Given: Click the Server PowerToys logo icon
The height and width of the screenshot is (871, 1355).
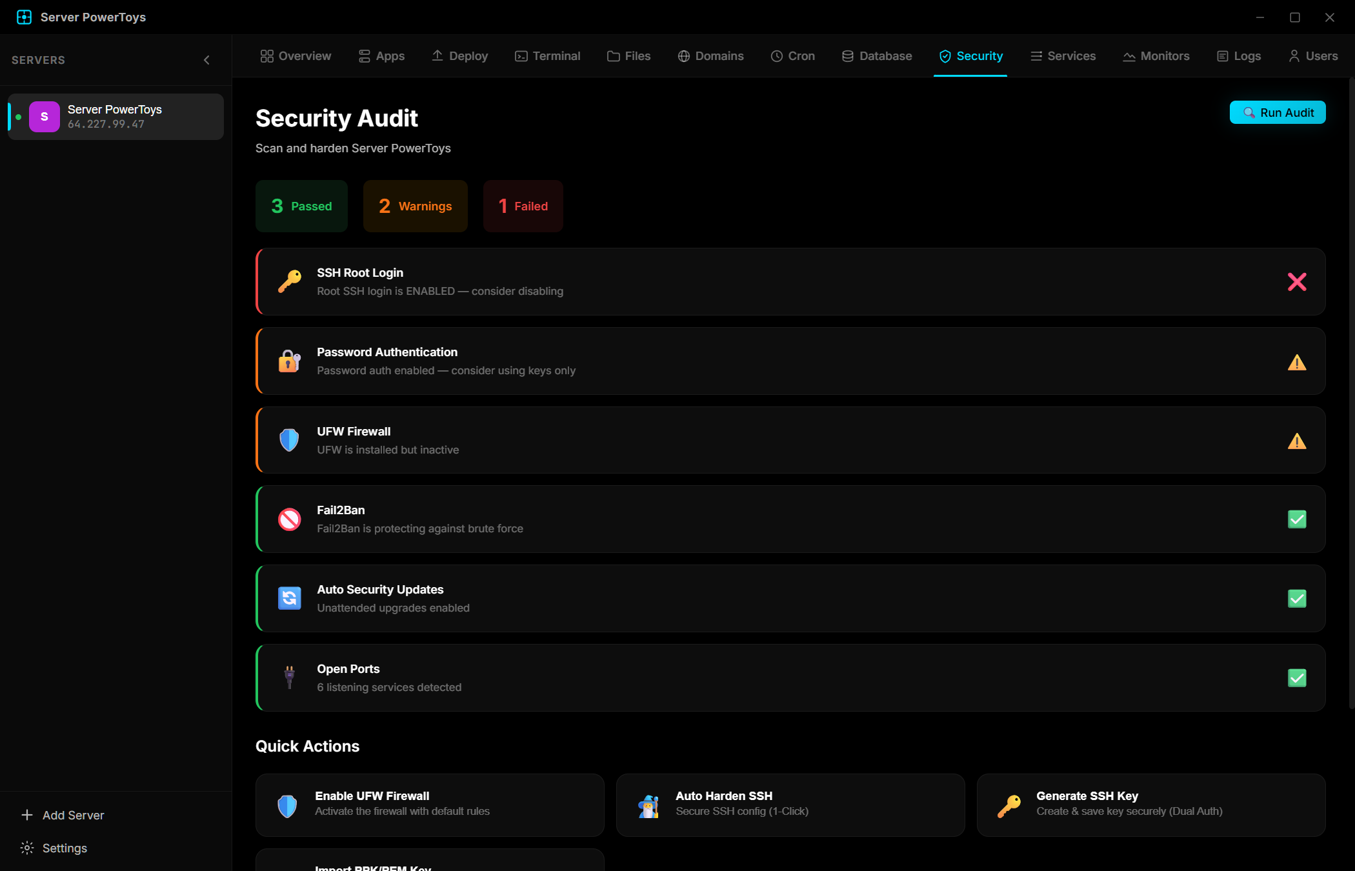Looking at the screenshot, I should click(24, 17).
